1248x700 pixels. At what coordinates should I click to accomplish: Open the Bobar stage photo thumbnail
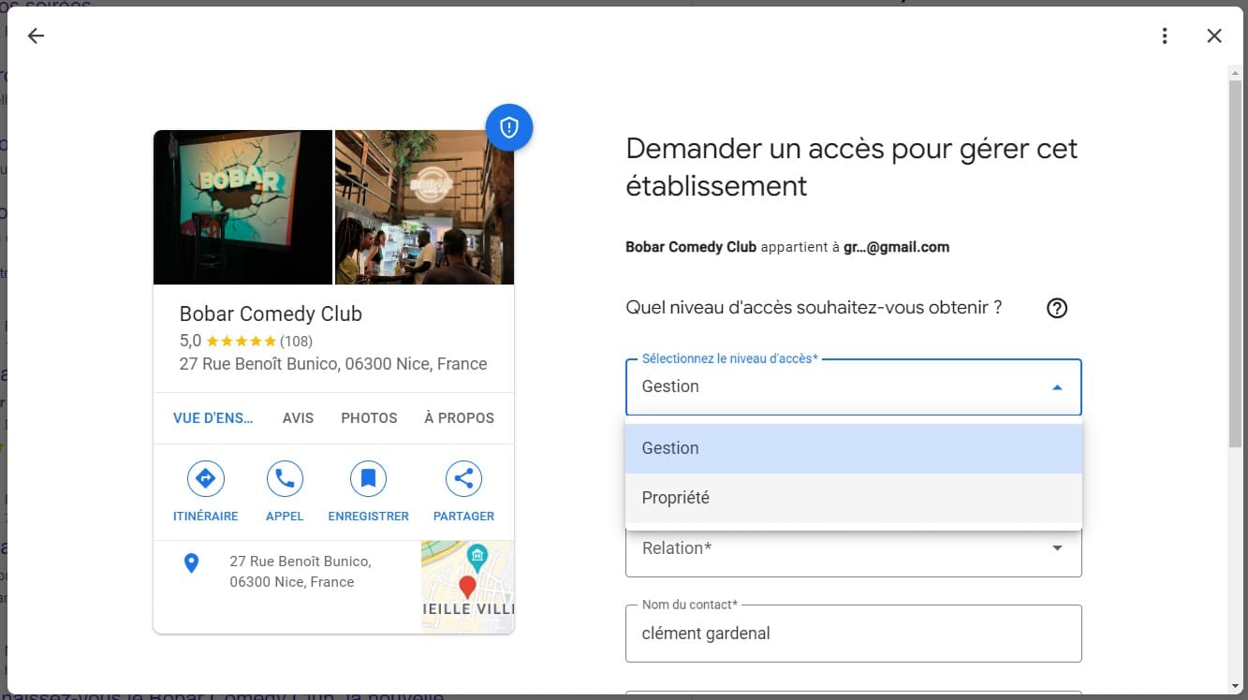click(242, 207)
